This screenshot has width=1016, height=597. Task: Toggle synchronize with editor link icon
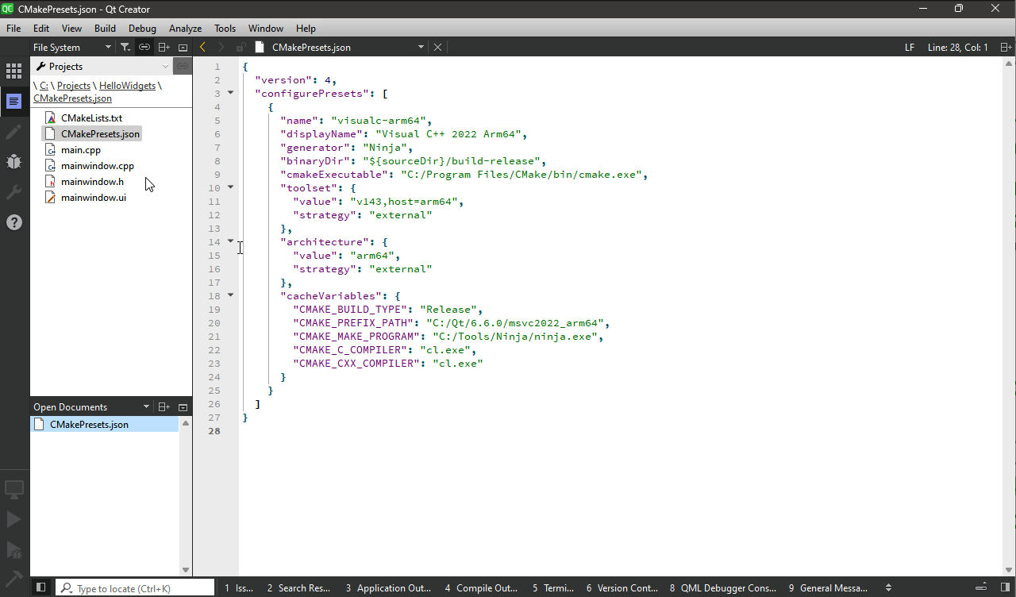(144, 48)
